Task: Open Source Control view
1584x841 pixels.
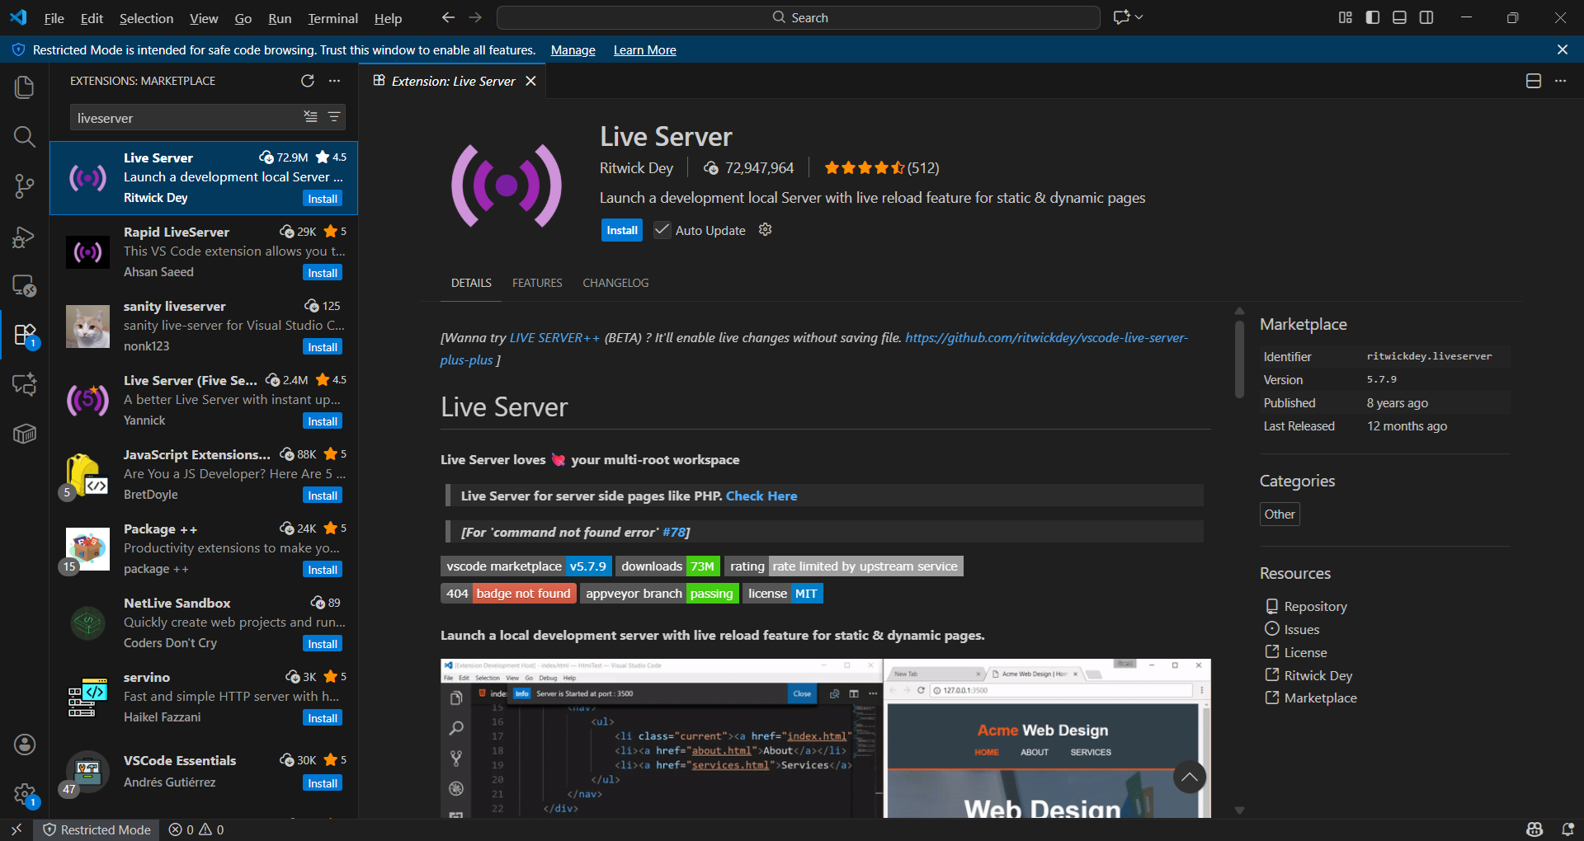Action: (25, 186)
